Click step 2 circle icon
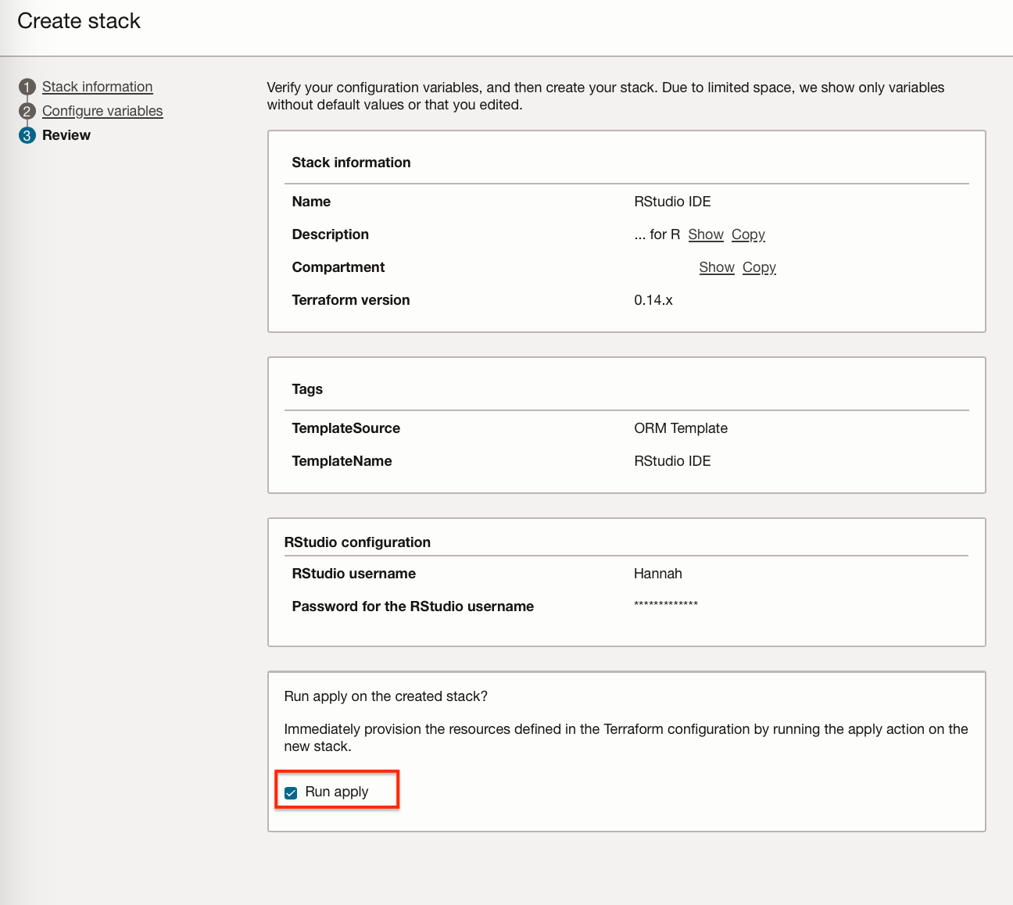Image resolution: width=1013 pixels, height=905 pixels. pos(27,111)
